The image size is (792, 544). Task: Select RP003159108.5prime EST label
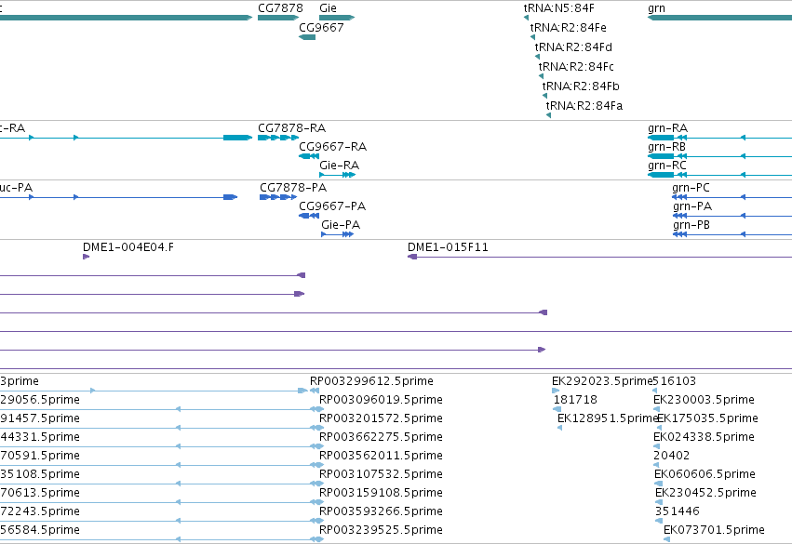[381, 493]
